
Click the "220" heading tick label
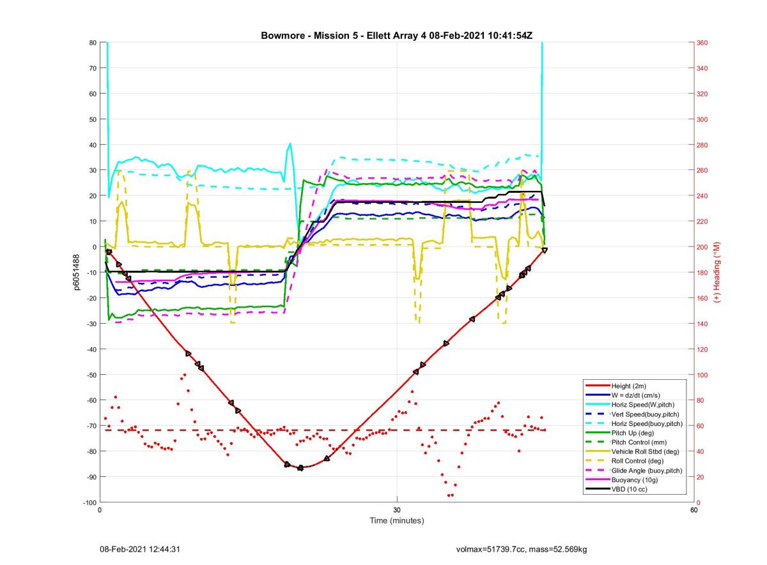tap(703, 222)
